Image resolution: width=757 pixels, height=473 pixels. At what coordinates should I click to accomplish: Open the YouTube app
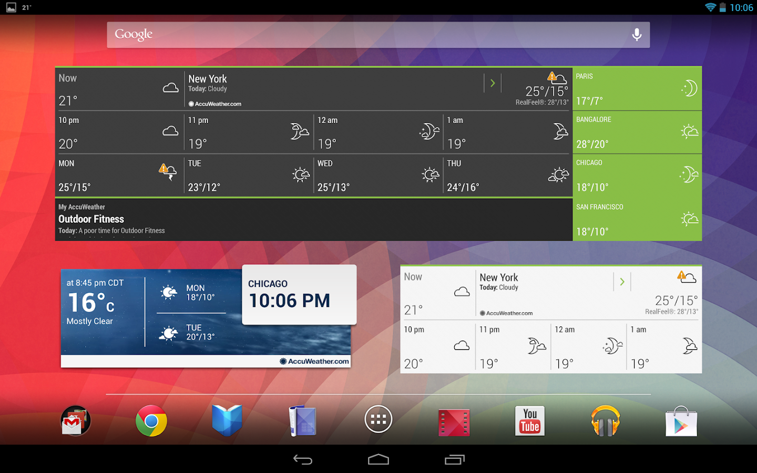click(529, 420)
